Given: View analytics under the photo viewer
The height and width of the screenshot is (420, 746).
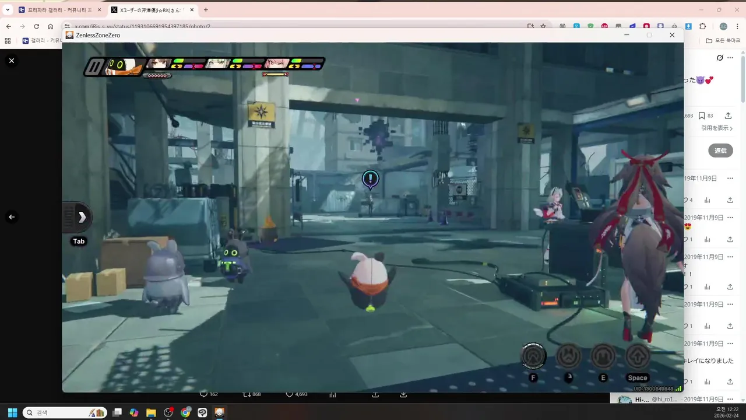Looking at the screenshot, I should coord(333,394).
